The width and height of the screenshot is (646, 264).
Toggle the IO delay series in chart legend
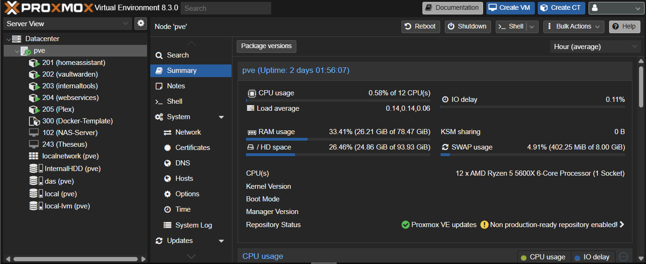coord(592,257)
